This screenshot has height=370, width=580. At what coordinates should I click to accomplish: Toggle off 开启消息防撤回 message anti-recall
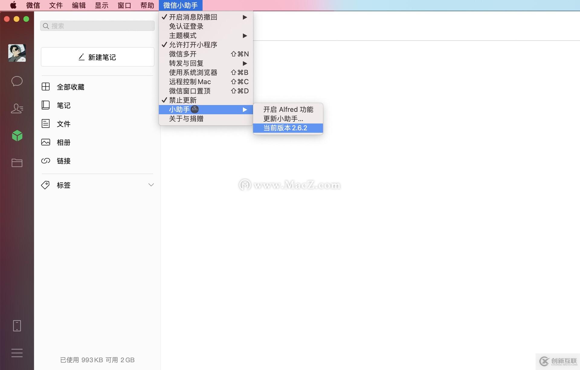pyautogui.click(x=193, y=17)
